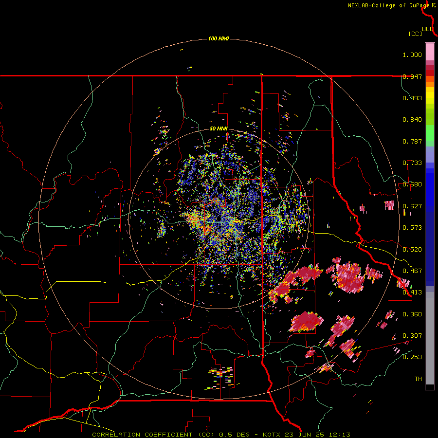Screen dimensions: 438x438
Task: Click the Correlation Coefficient caption at bottom
Action: (x=221, y=435)
